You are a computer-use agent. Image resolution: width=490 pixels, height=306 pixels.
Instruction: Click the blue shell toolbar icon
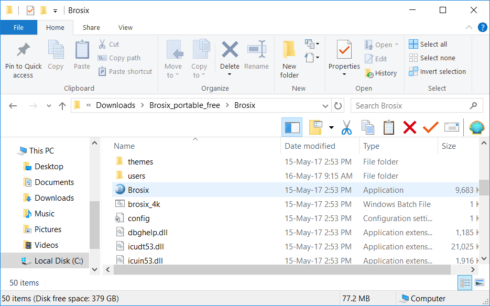pyautogui.click(x=477, y=127)
